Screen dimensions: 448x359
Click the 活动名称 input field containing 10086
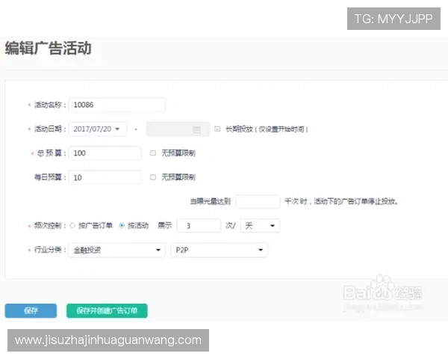(117, 105)
